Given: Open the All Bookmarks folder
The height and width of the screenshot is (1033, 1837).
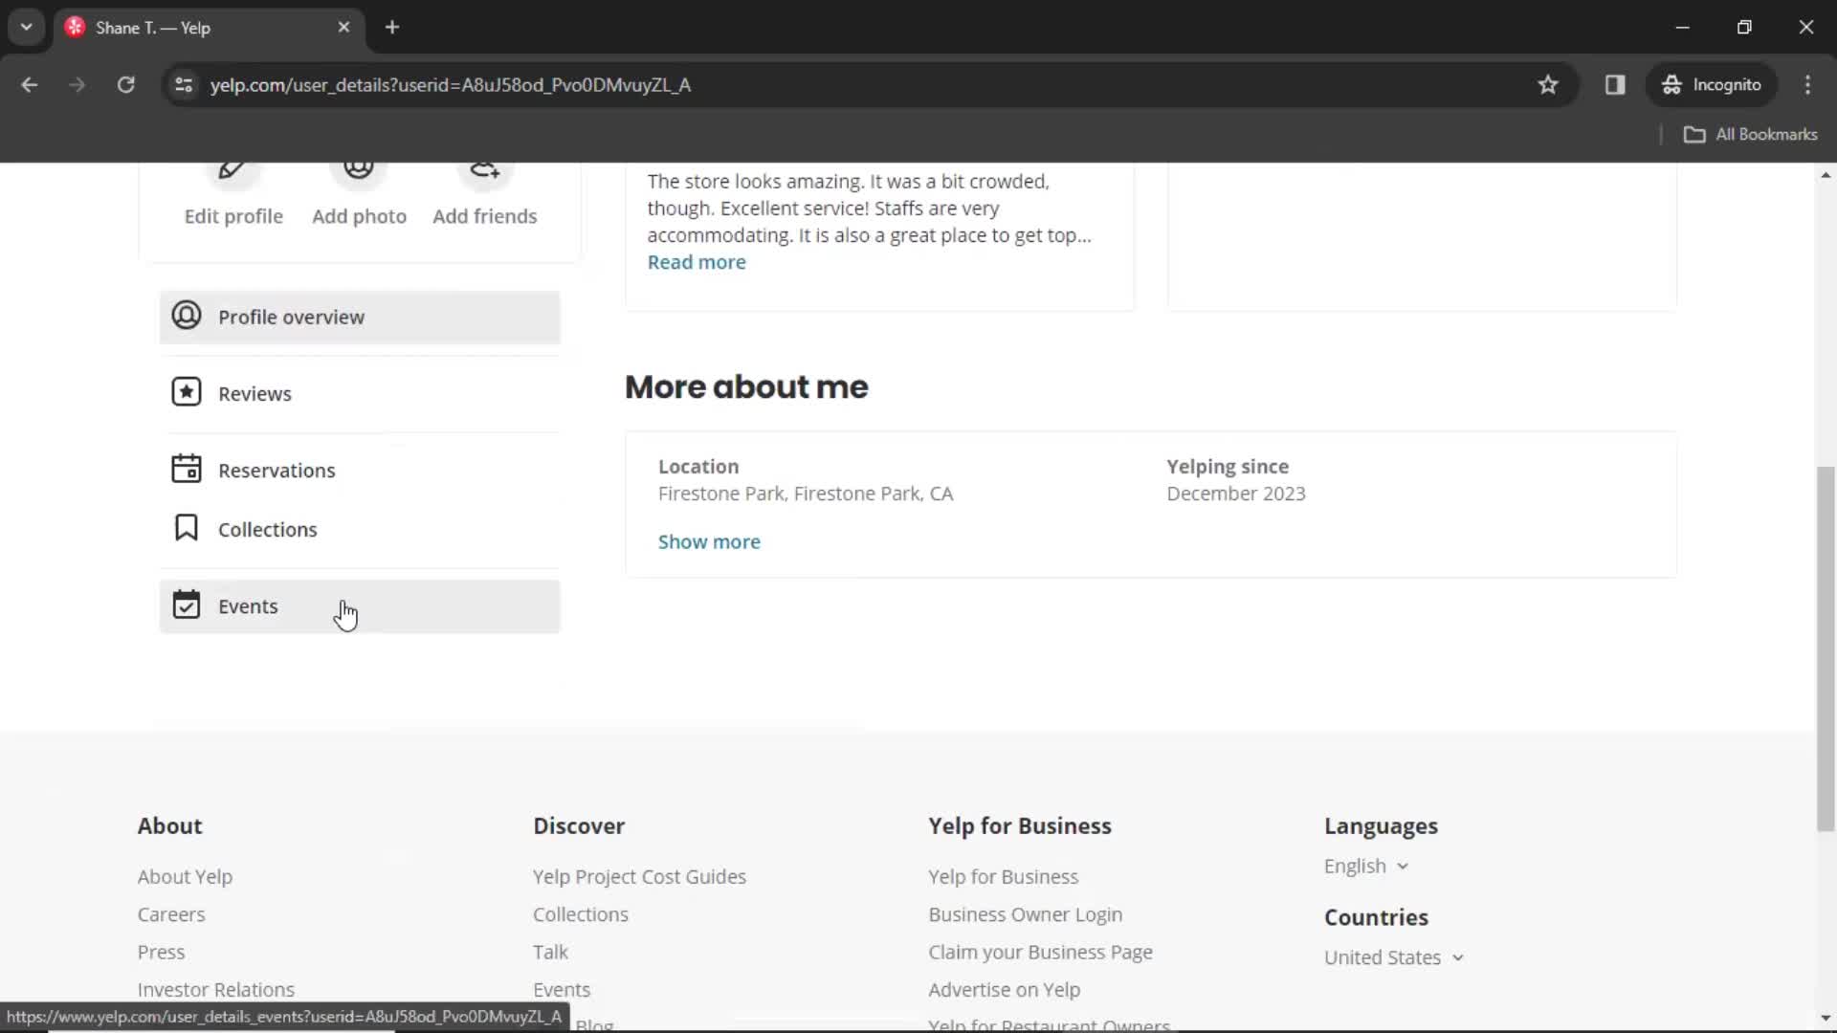Looking at the screenshot, I should (1750, 135).
